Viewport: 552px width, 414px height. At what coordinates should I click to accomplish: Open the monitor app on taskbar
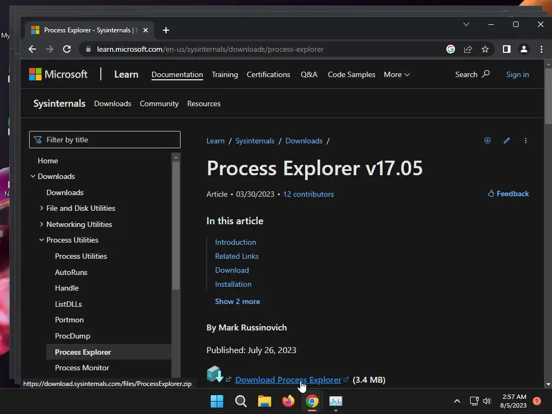click(335, 401)
